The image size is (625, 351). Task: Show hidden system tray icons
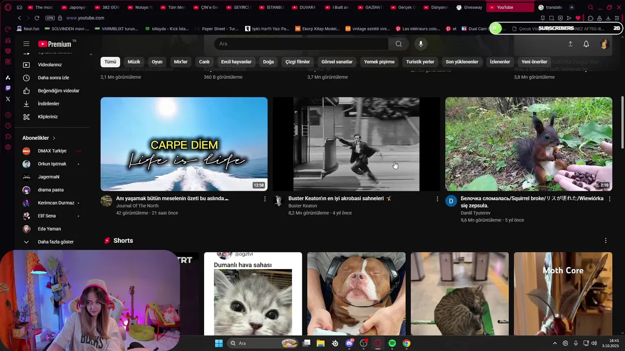coord(555,343)
